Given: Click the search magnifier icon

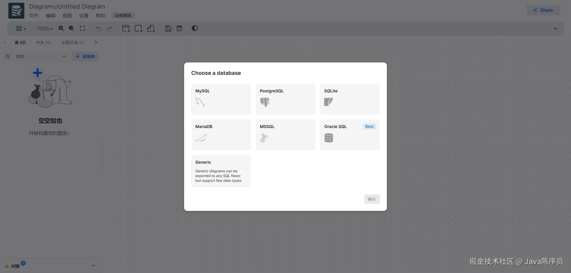Looking at the screenshot, I should point(7,56).
